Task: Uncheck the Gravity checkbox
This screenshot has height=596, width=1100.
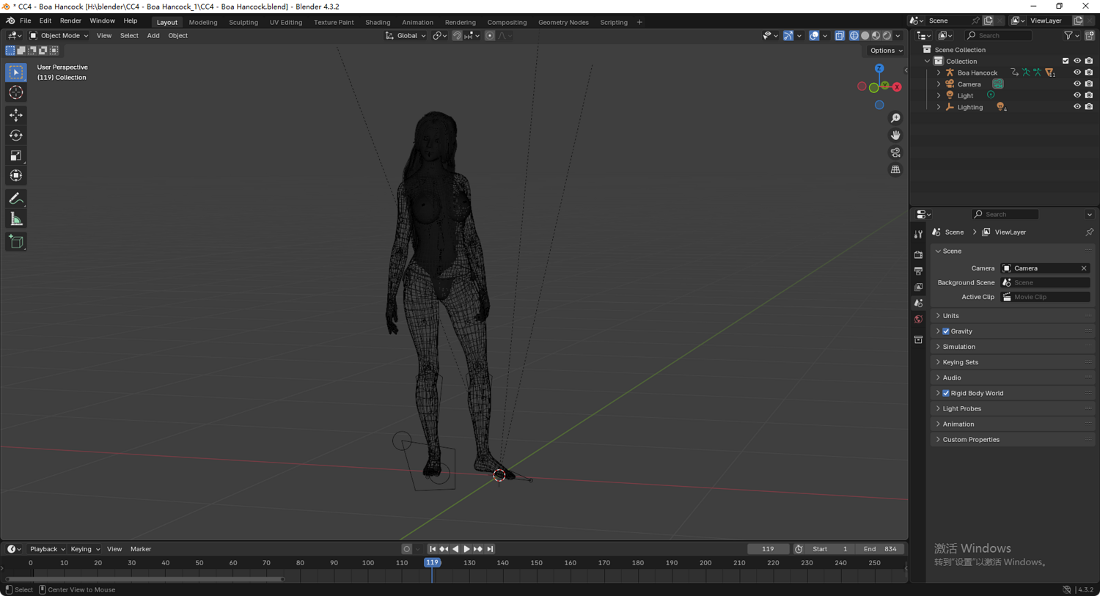Action: [946, 331]
